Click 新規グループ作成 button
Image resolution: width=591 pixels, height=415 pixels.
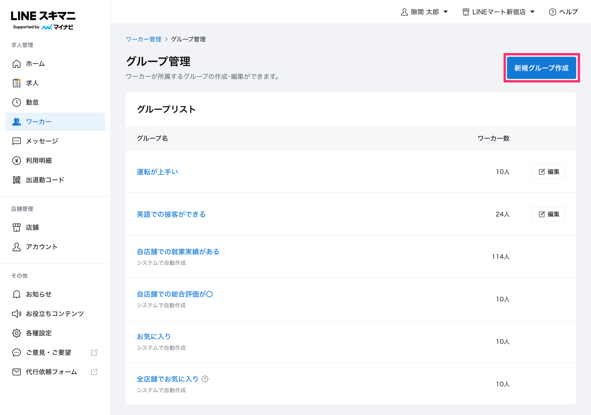[541, 68]
